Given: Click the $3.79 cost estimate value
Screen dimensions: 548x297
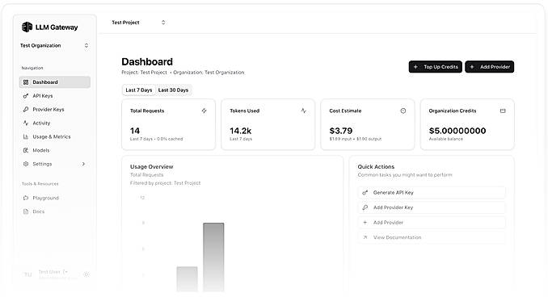Looking at the screenshot, I should (341, 131).
